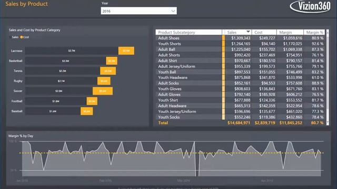Click the Football sales bar $1.8M
Viewport: 337px width, 189px height.
(x=56, y=101)
